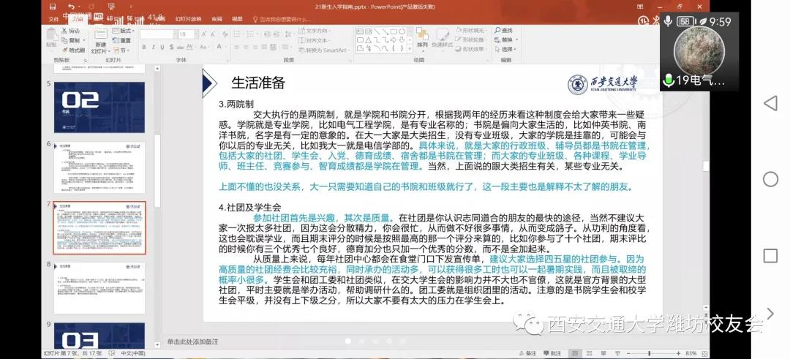Open the font size dropdown
Image resolution: width=790 pixels, height=359 pixels.
[195, 34]
